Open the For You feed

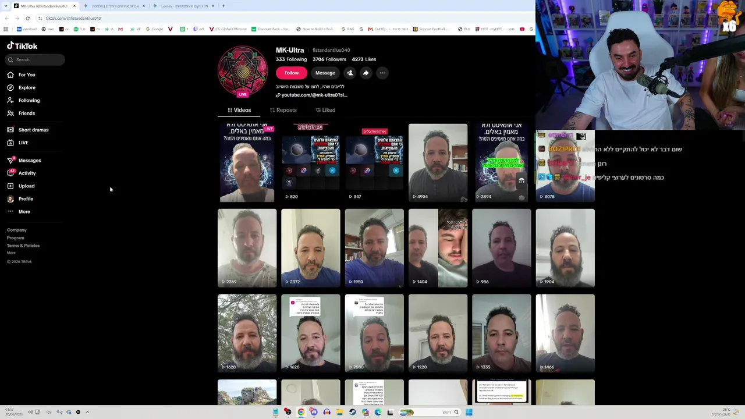click(22, 75)
